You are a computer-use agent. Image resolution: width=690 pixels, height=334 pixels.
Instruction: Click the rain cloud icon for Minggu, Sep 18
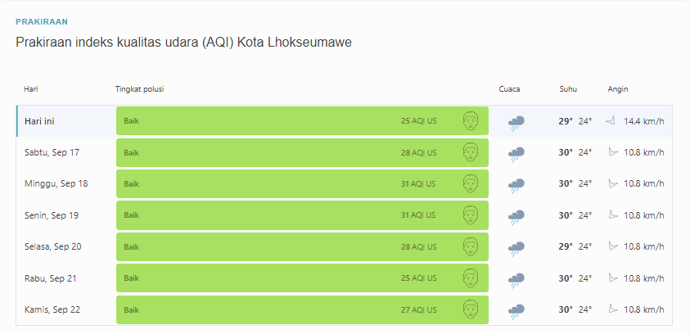[x=516, y=185]
